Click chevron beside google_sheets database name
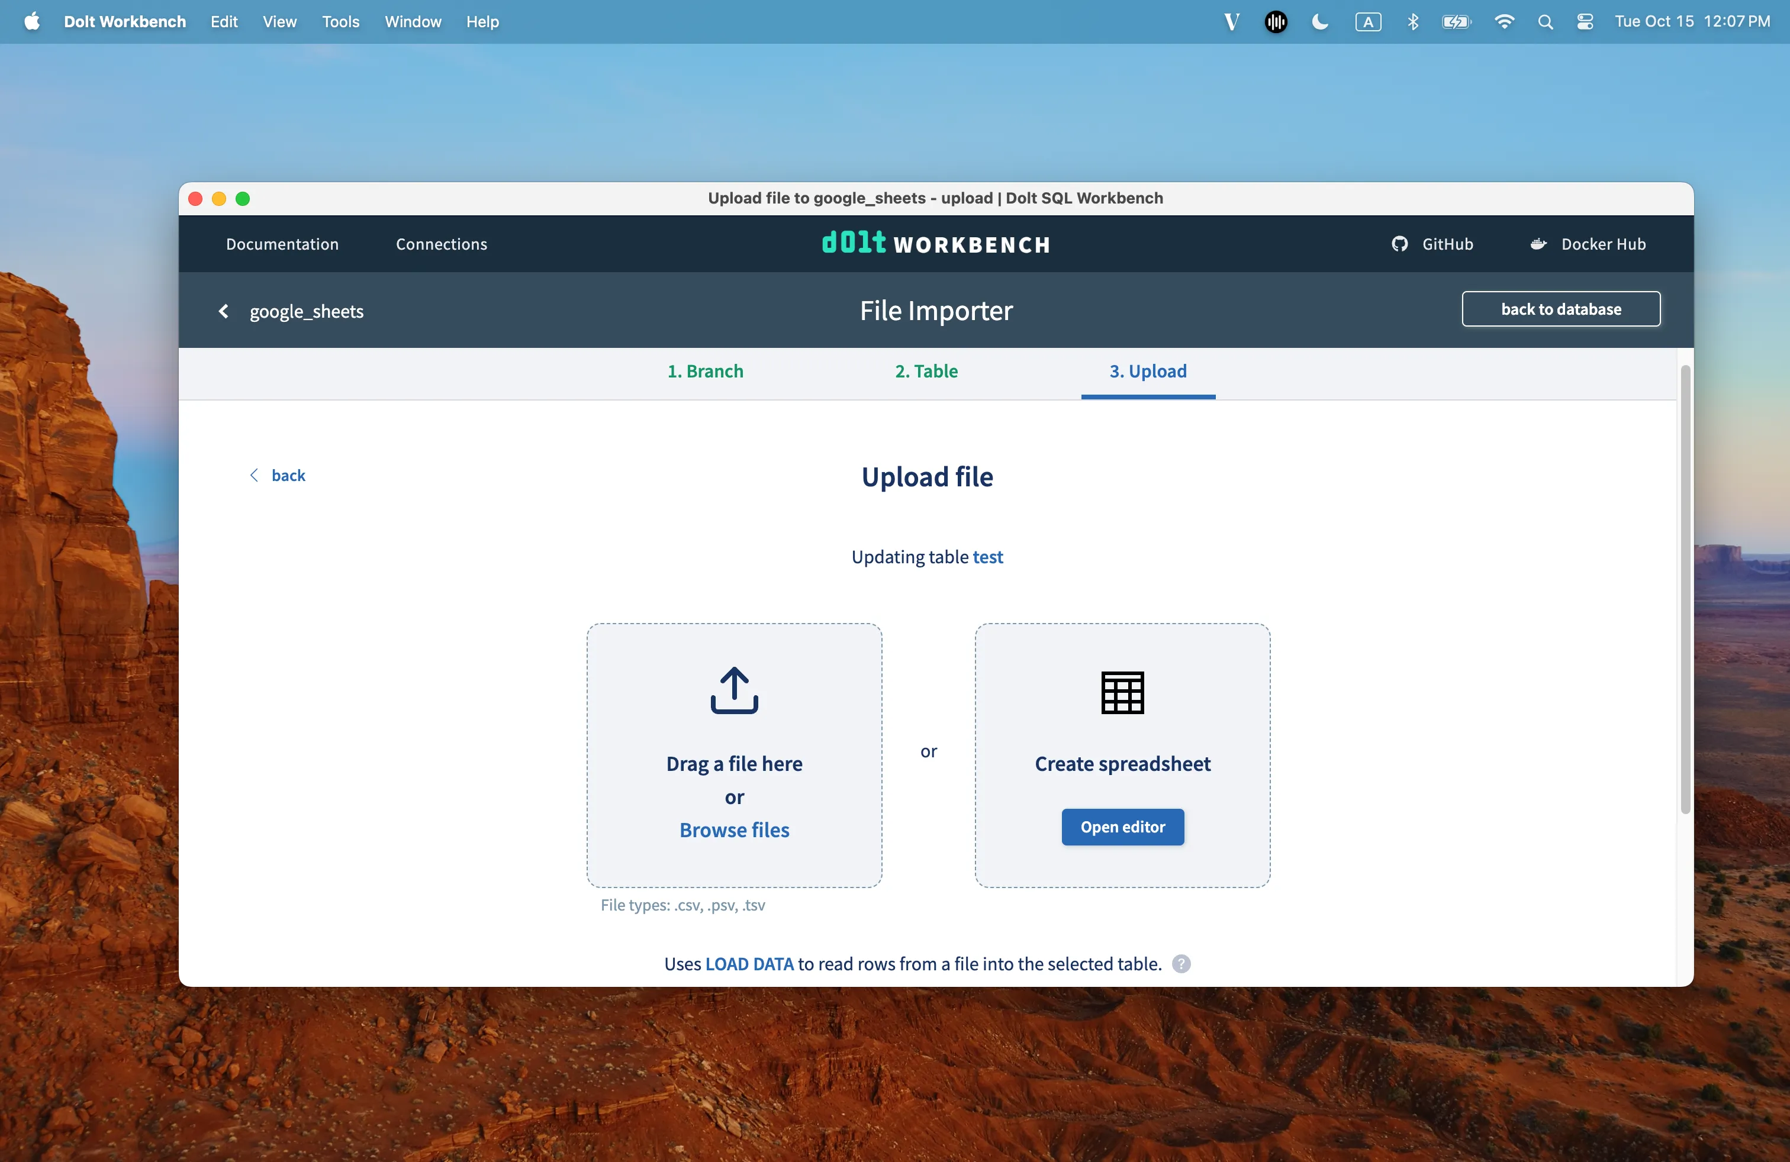The height and width of the screenshot is (1162, 1790). [x=223, y=311]
